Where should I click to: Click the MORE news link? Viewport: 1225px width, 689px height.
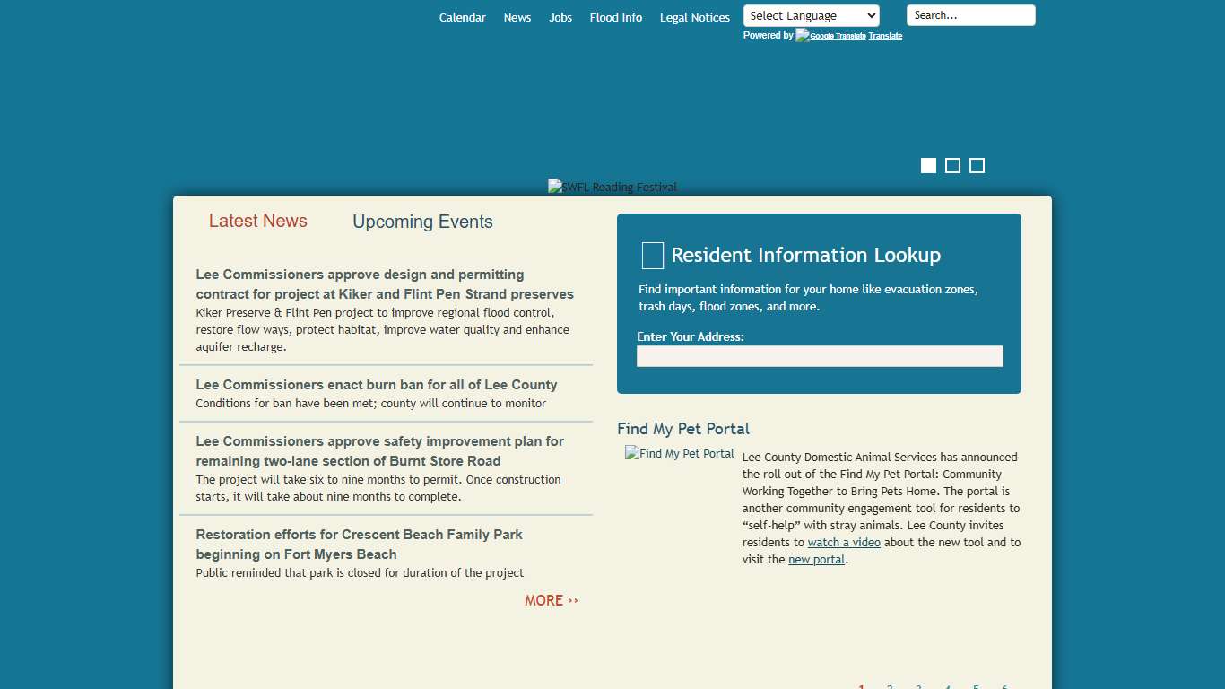pyautogui.click(x=552, y=600)
